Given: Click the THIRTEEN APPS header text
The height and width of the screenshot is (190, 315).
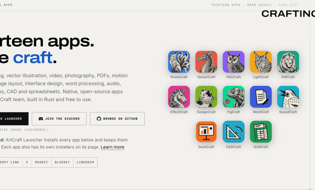Looking at the screenshot, I should pos(226,5).
